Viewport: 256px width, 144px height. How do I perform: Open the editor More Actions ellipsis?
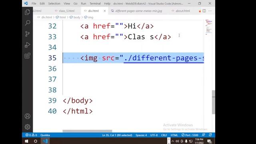coord(210,11)
